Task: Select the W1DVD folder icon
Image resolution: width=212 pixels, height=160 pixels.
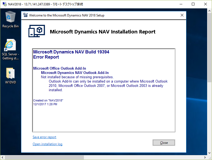Action: pyautogui.click(x=11, y=76)
